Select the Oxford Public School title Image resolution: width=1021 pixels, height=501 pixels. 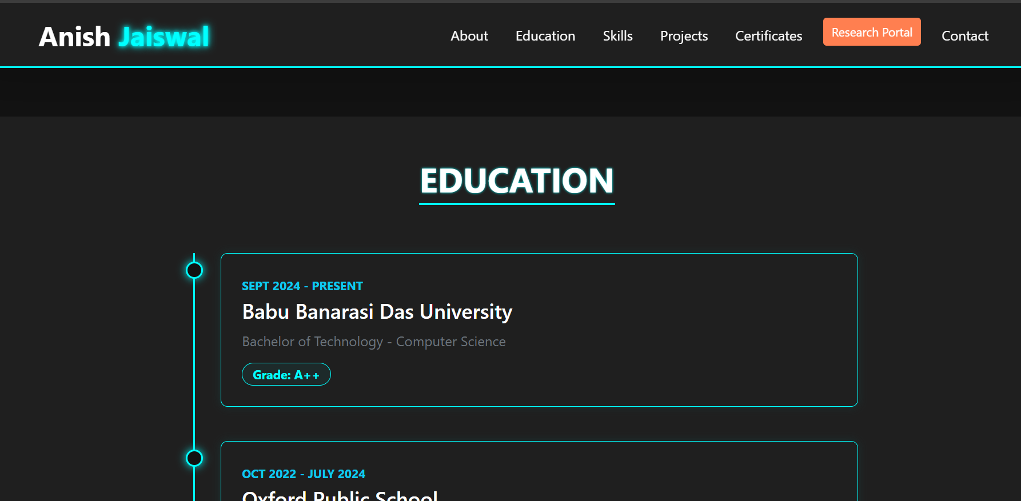point(340,495)
